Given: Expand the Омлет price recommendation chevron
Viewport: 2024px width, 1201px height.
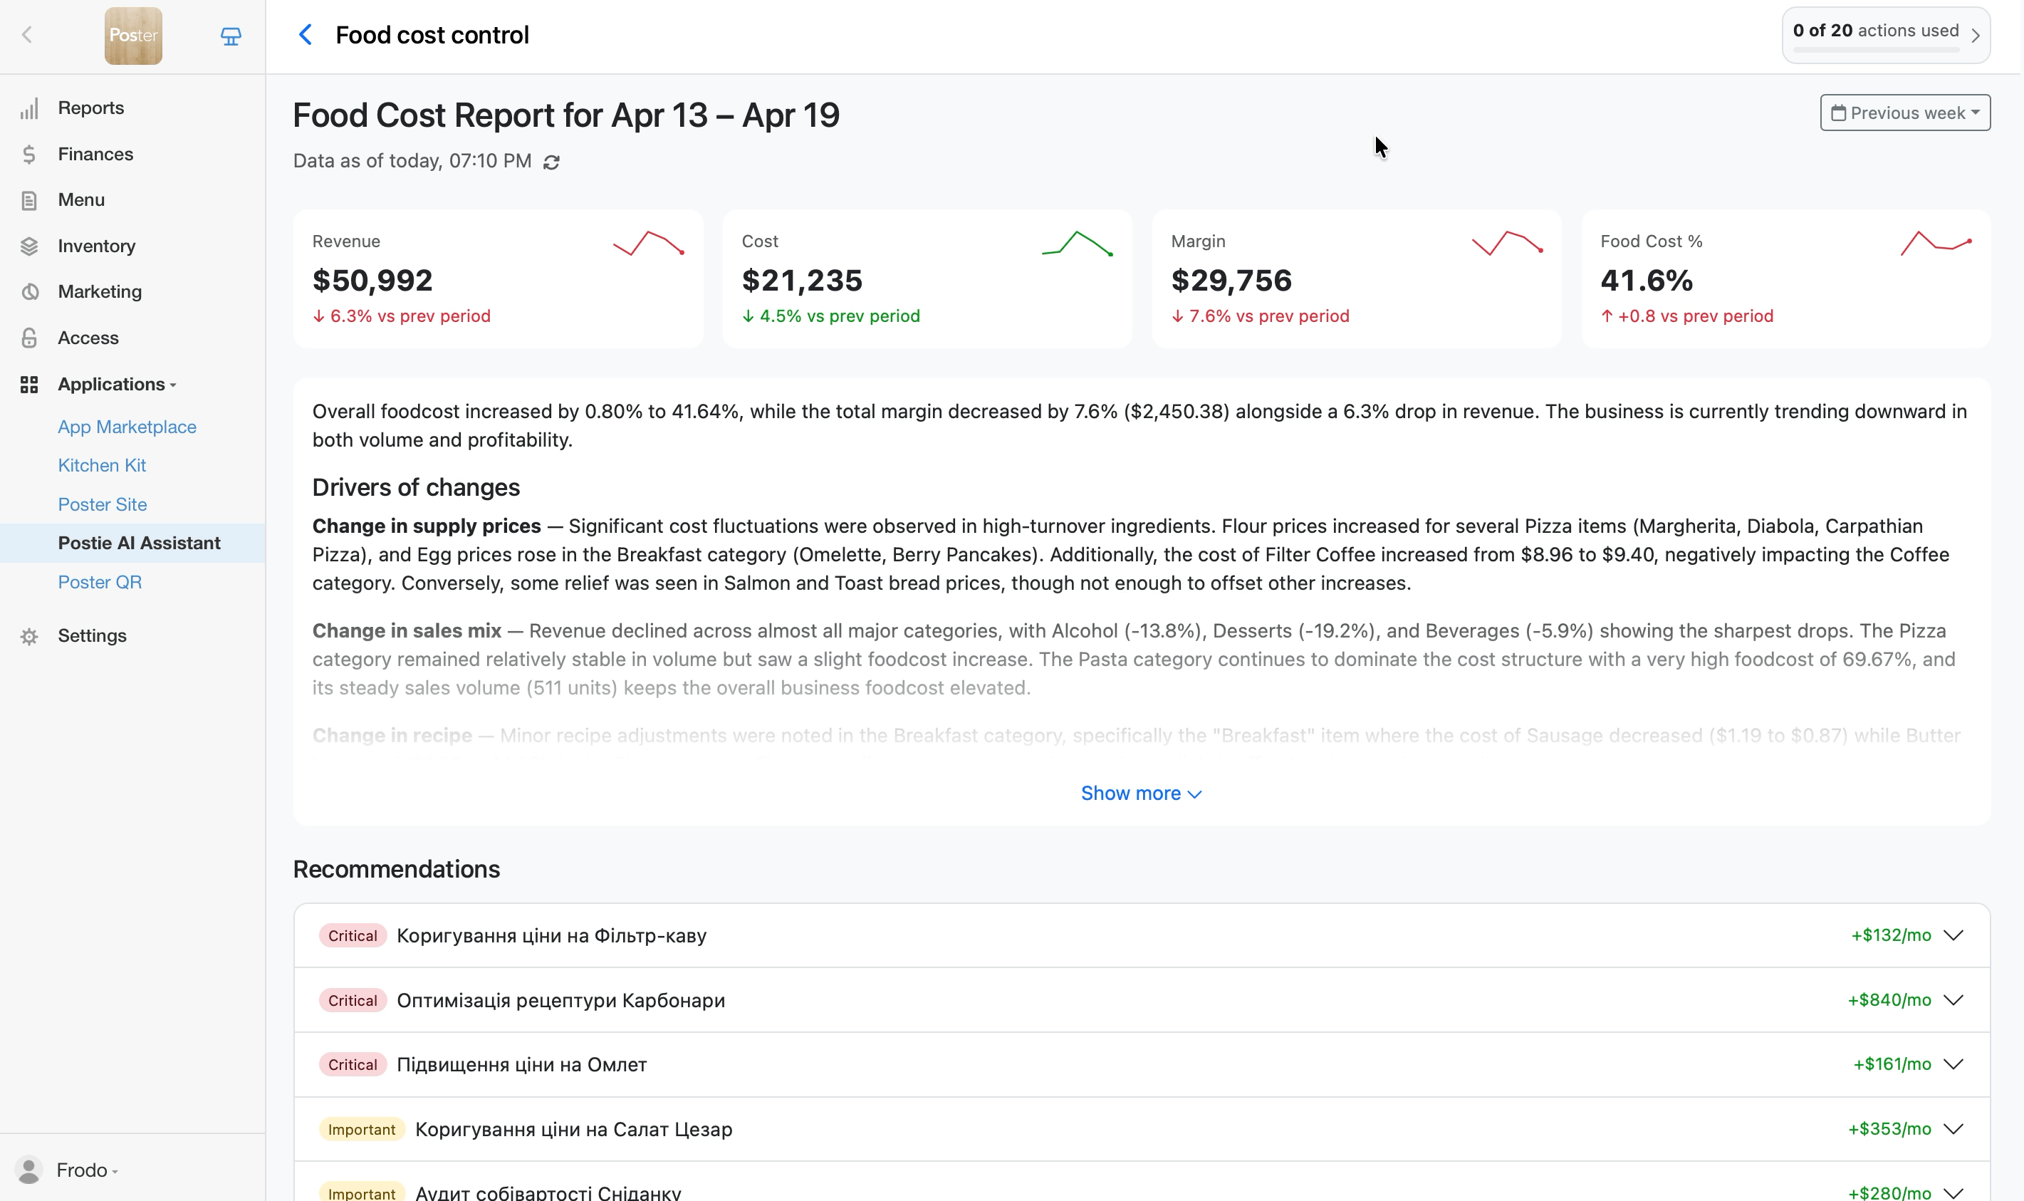Looking at the screenshot, I should coord(1953,1064).
